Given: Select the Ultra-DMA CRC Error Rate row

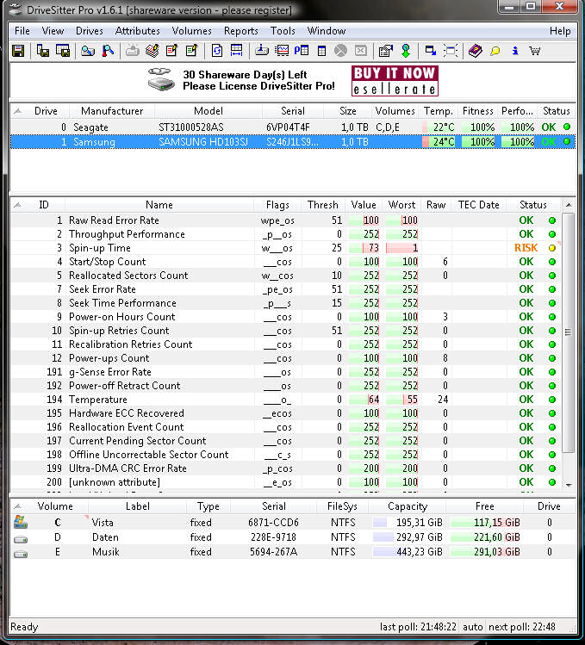Looking at the screenshot, I should (286, 468).
